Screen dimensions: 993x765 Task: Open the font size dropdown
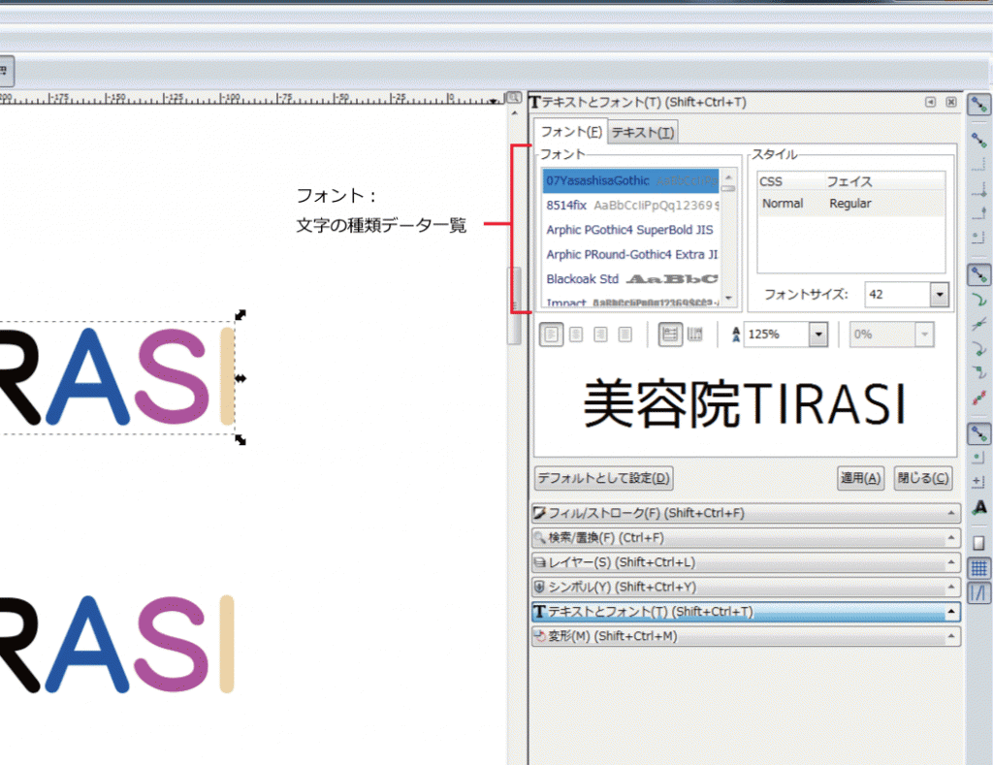940,295
